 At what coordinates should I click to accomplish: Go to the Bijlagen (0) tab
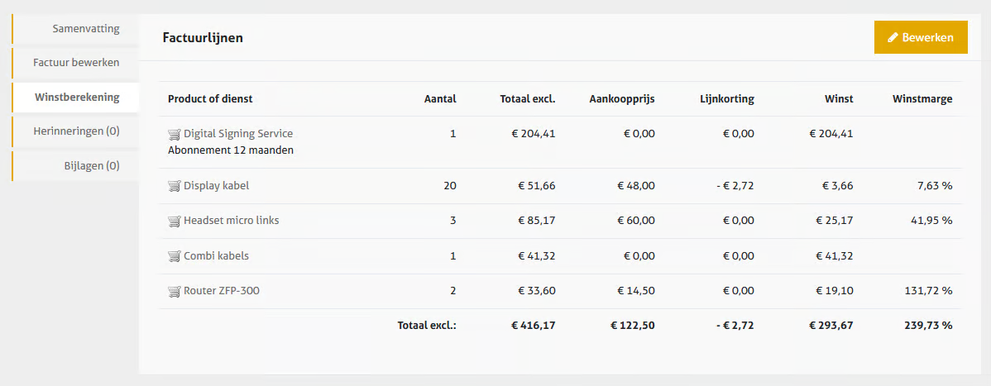(x=92, y=165)
